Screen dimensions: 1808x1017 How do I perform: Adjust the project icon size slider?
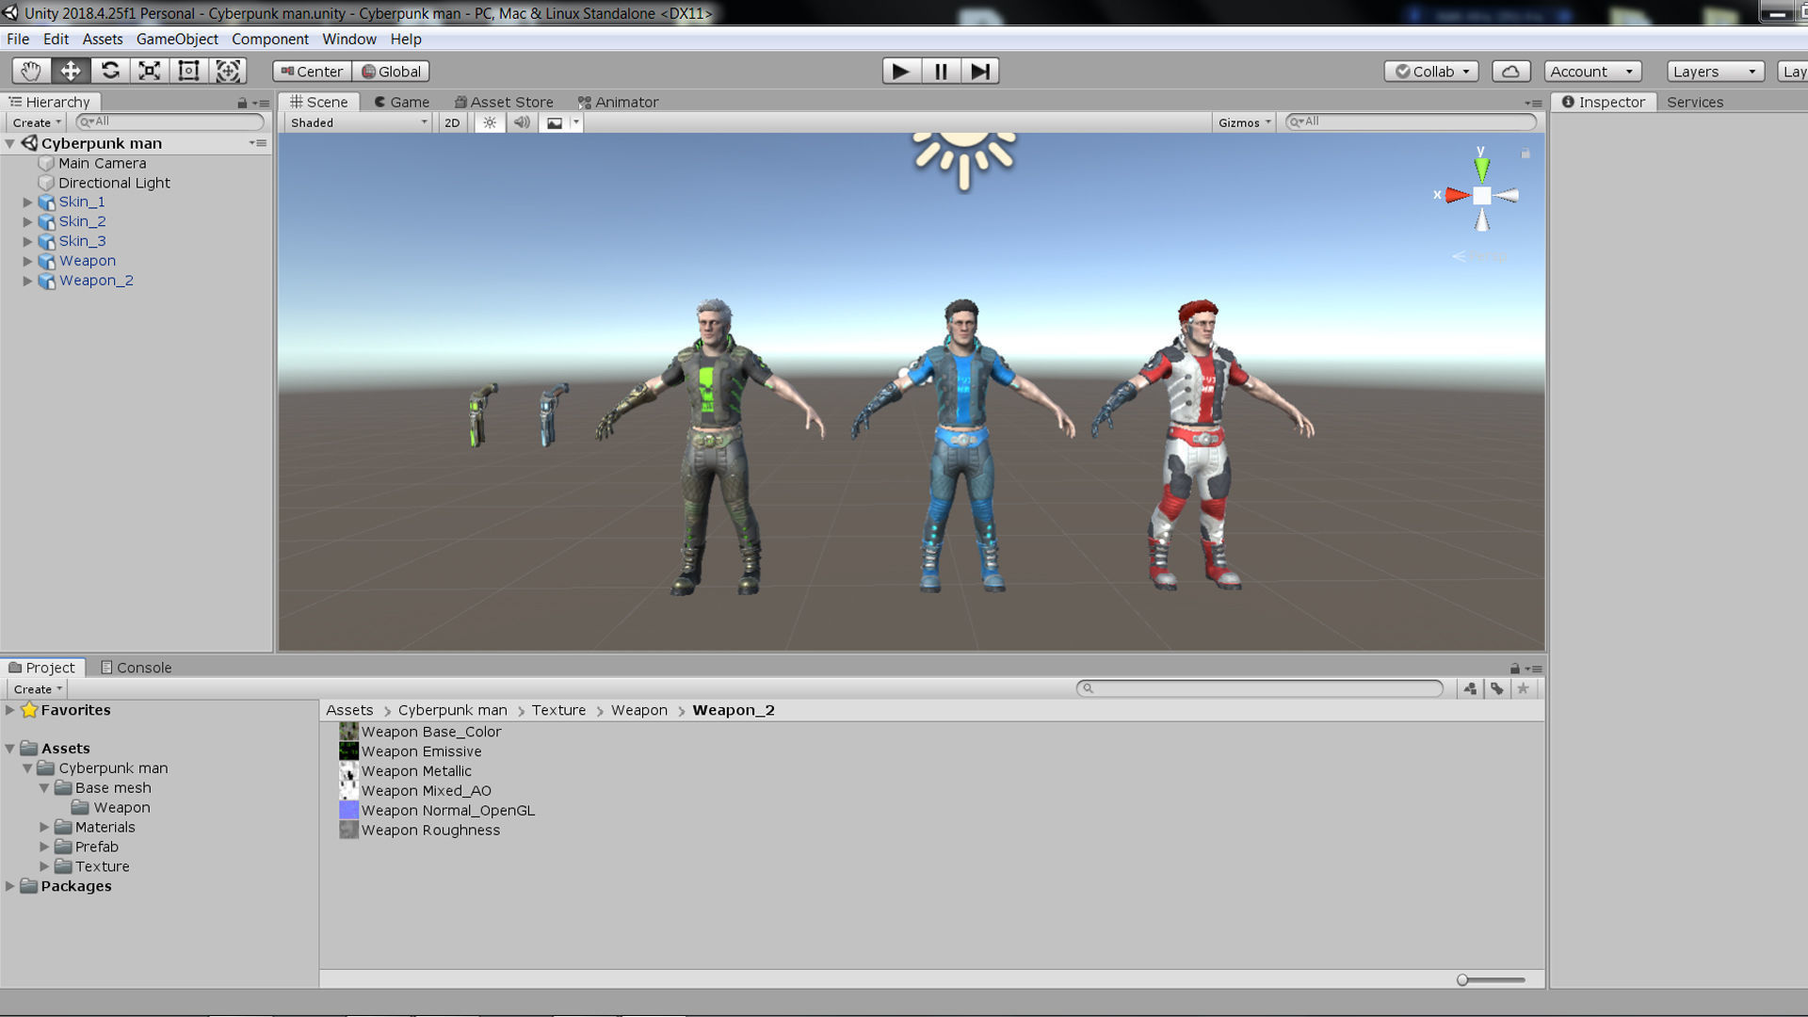tap(1462, 980)
